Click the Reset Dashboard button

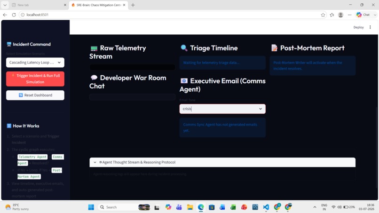pyautogui.click(x=35, y=95)
